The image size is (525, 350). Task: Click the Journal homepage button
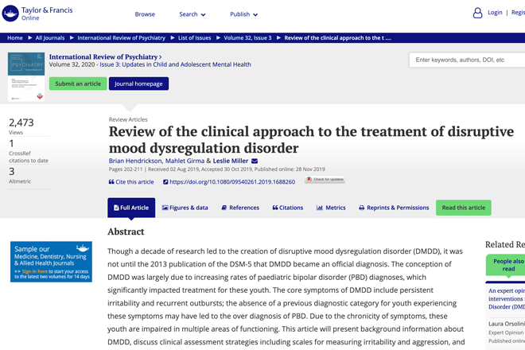(138, 84)
